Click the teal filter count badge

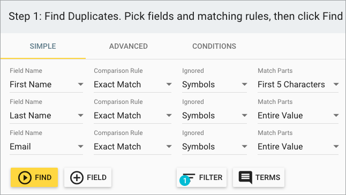click(185, 181)
